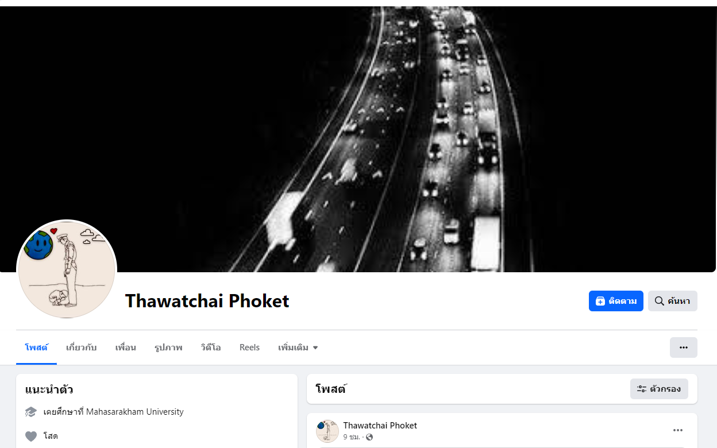Click the dropdown arrow beside เพิ่มเติม
717x448 pixels.
(315, 347)
